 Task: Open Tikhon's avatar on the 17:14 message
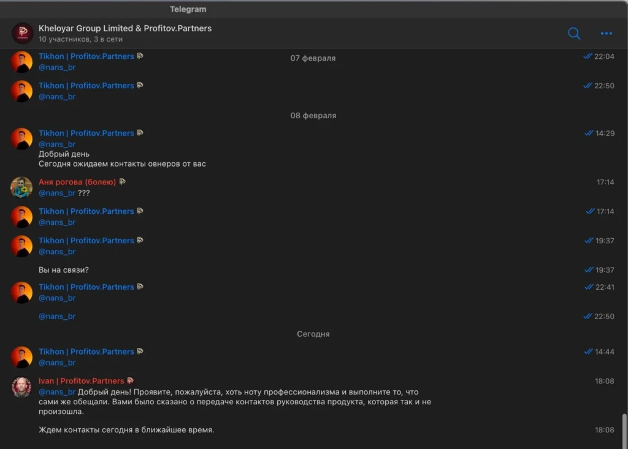pos(21,216)
